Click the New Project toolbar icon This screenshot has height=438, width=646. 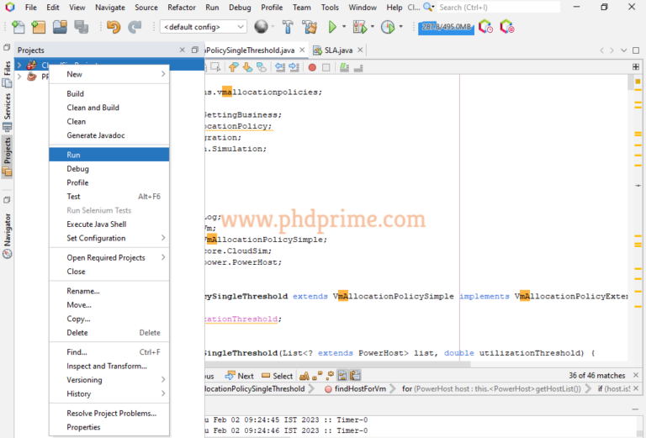[39, 27]
